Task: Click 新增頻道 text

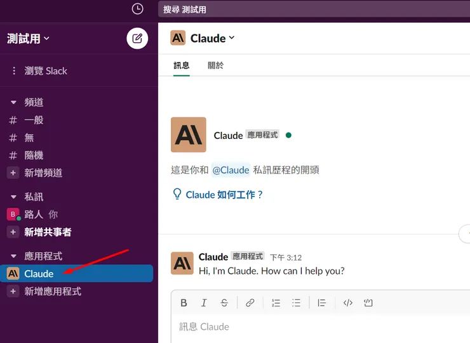Action: coord(43,172)
